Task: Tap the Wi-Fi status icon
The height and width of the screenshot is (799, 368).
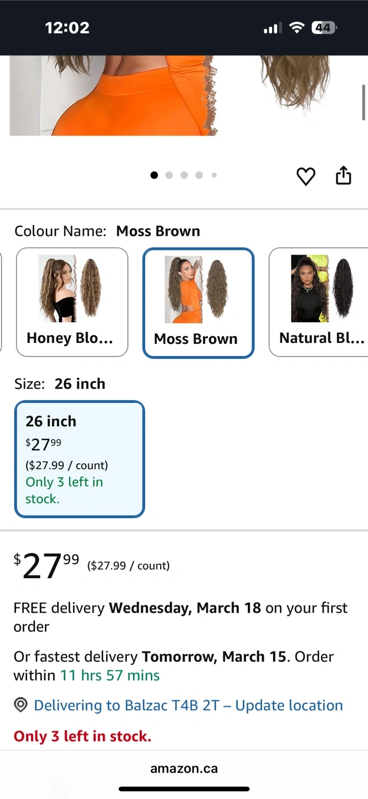Action: pyautogui.click(x=298, y=28)
